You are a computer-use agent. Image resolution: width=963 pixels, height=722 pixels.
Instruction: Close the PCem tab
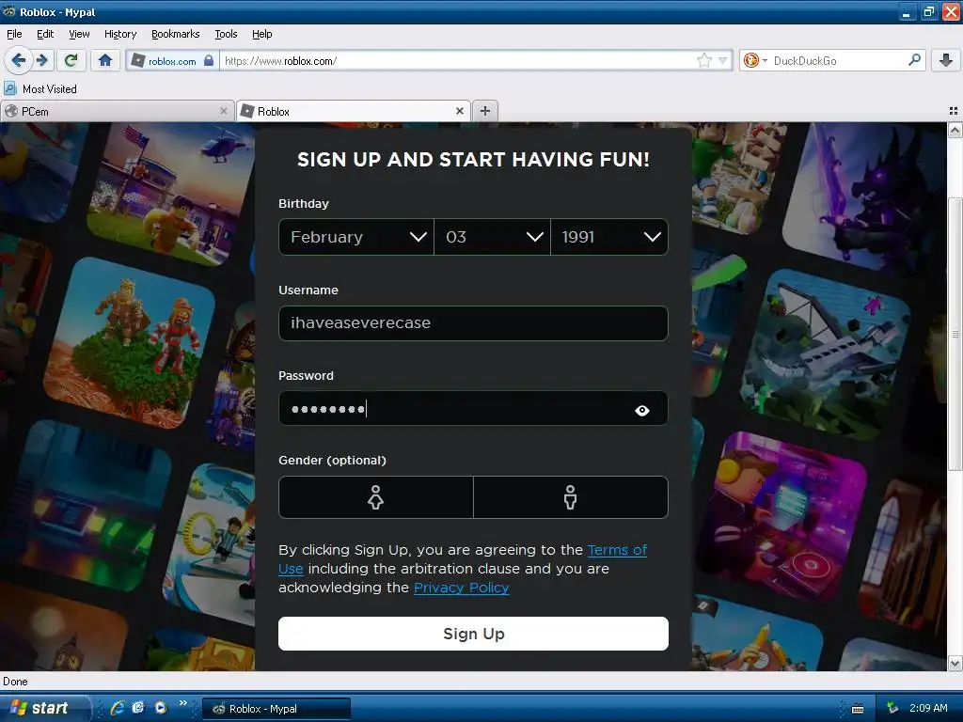pyautogui.click(x=224, y=111)
